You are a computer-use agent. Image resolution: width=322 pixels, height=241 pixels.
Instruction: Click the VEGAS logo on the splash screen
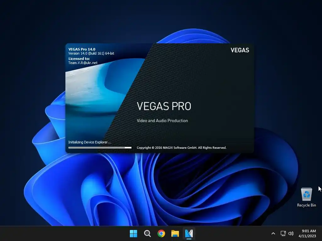point(240,50)
